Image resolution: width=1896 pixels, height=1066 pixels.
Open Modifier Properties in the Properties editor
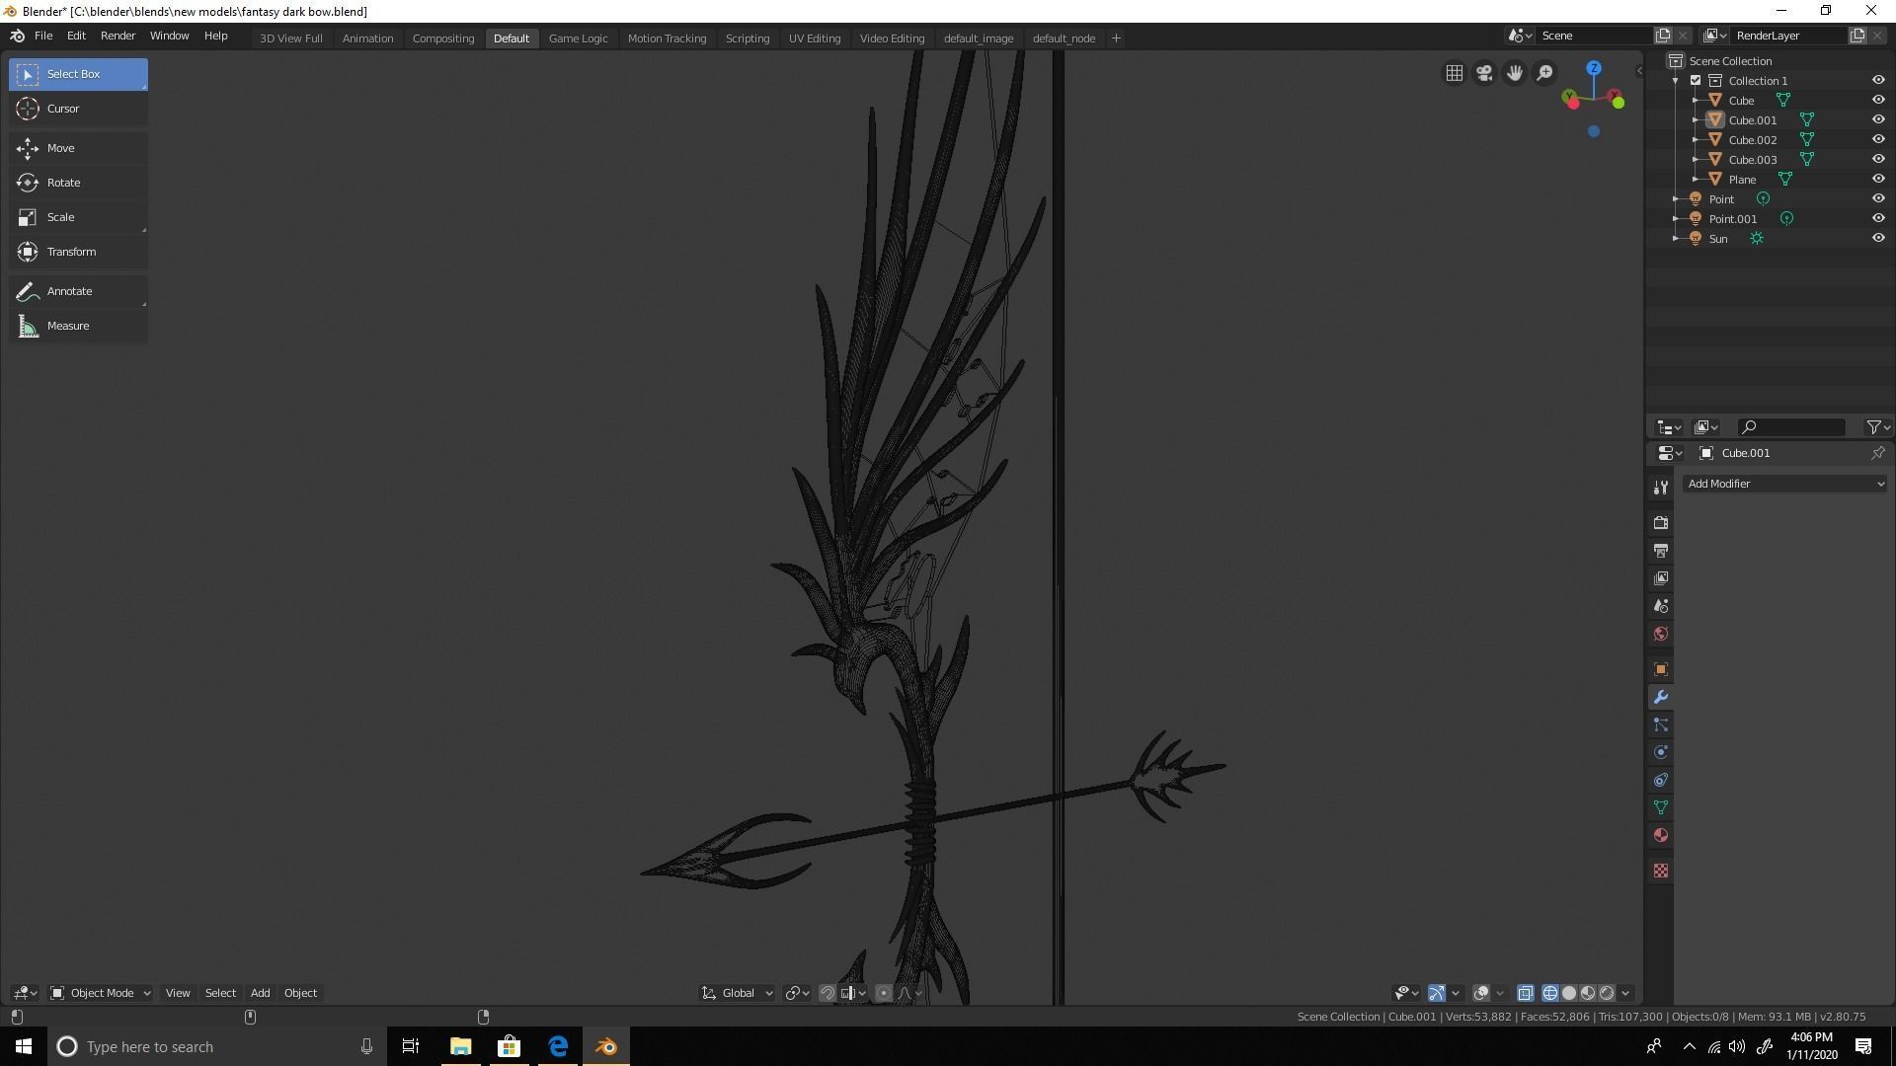1660,697
